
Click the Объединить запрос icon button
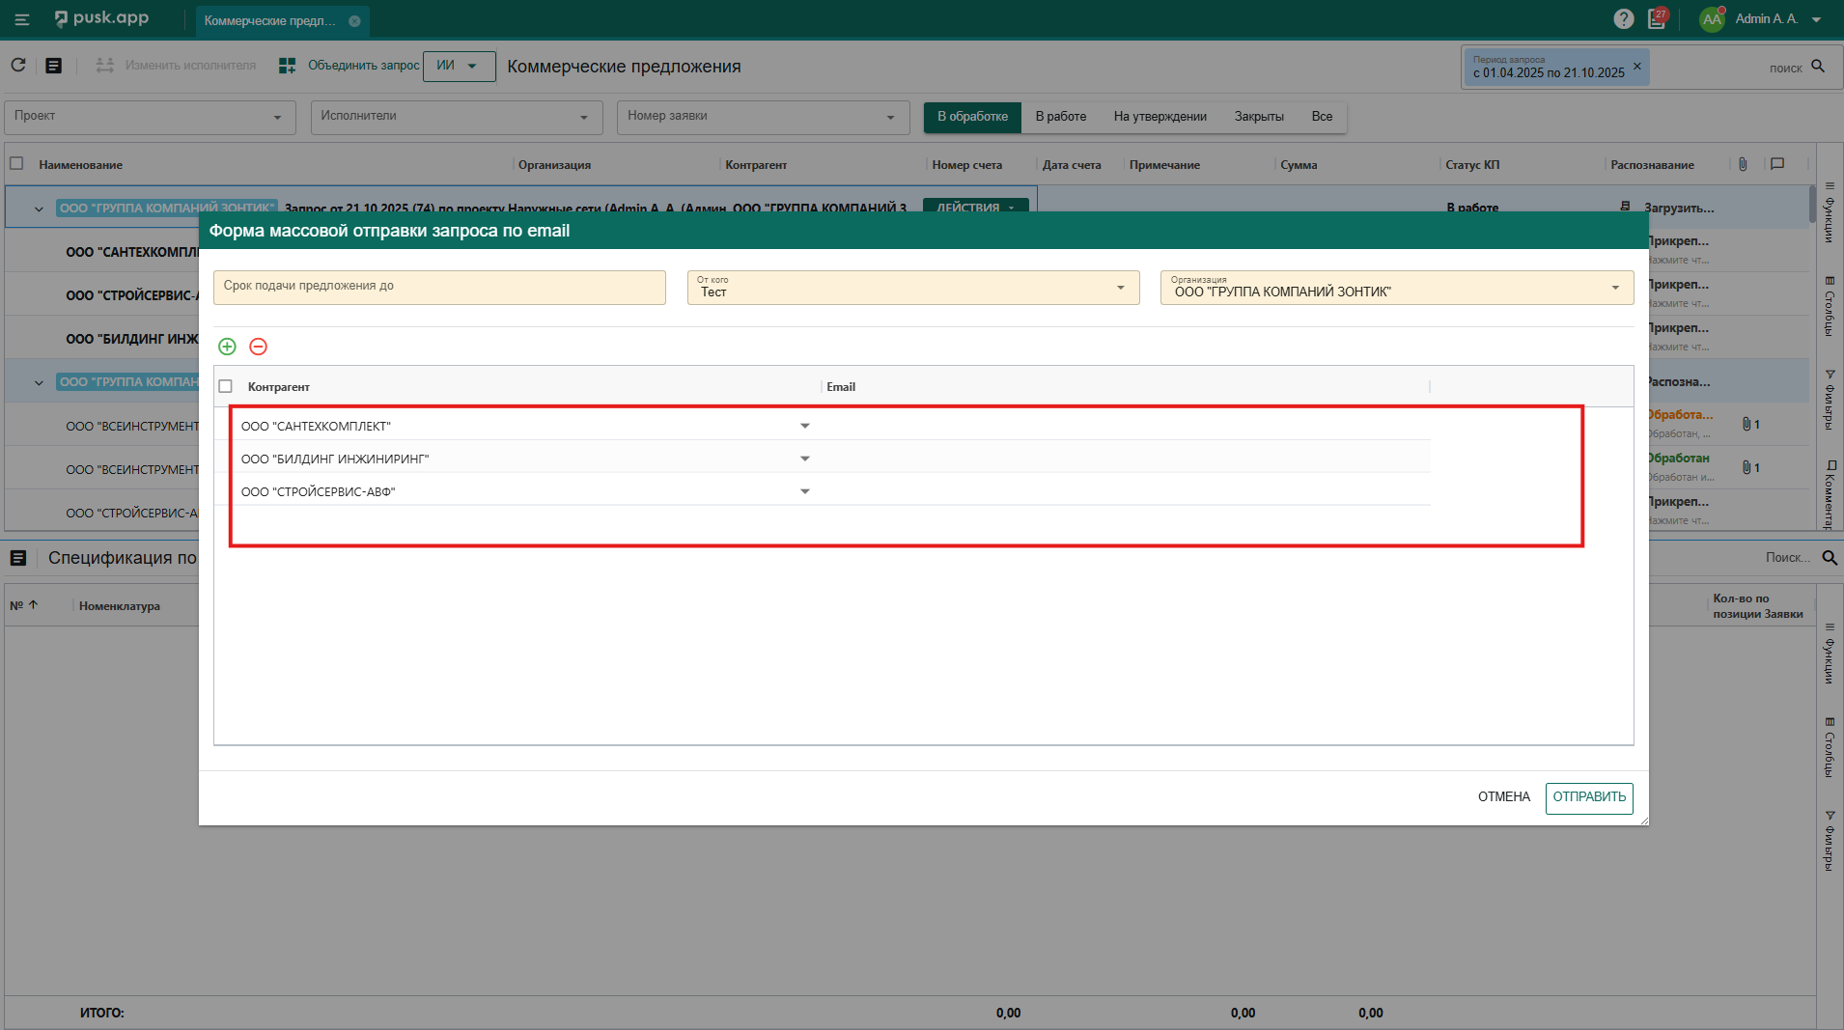pos(287,66)
